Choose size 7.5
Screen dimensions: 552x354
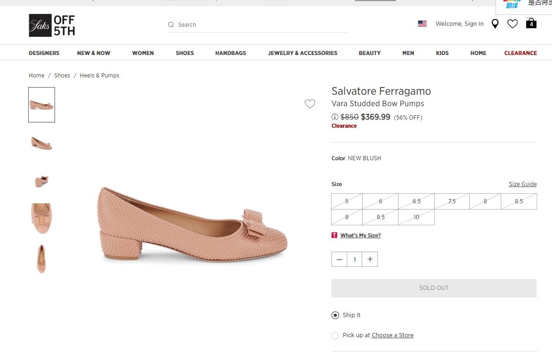[x=452, y=201]
